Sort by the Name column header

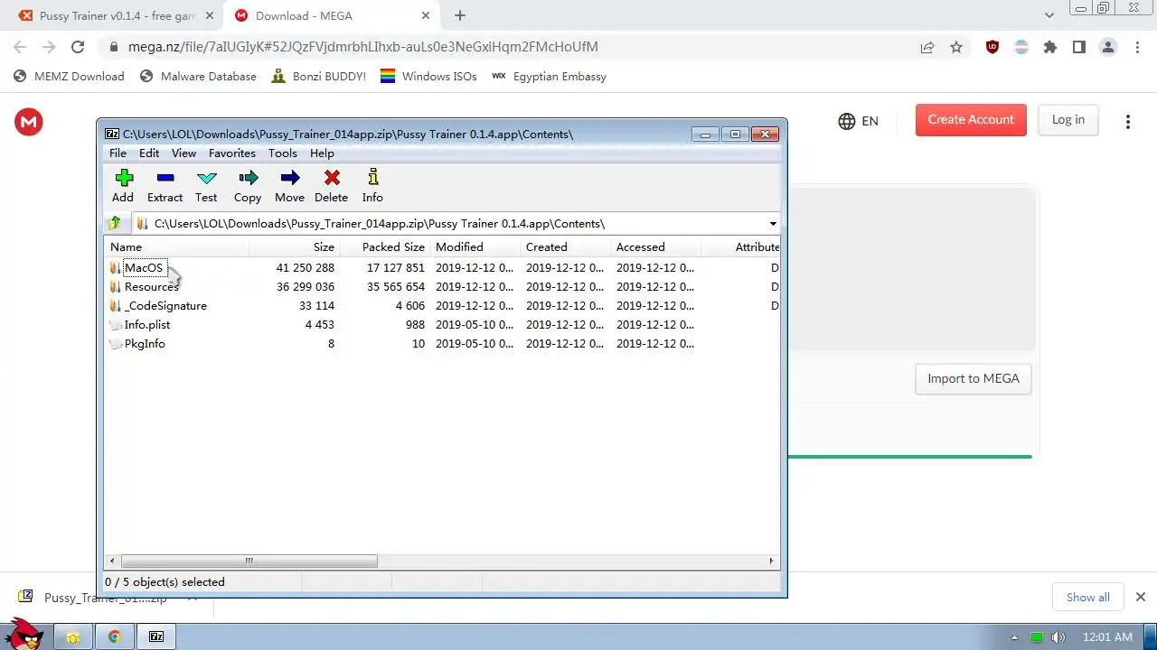177,247
